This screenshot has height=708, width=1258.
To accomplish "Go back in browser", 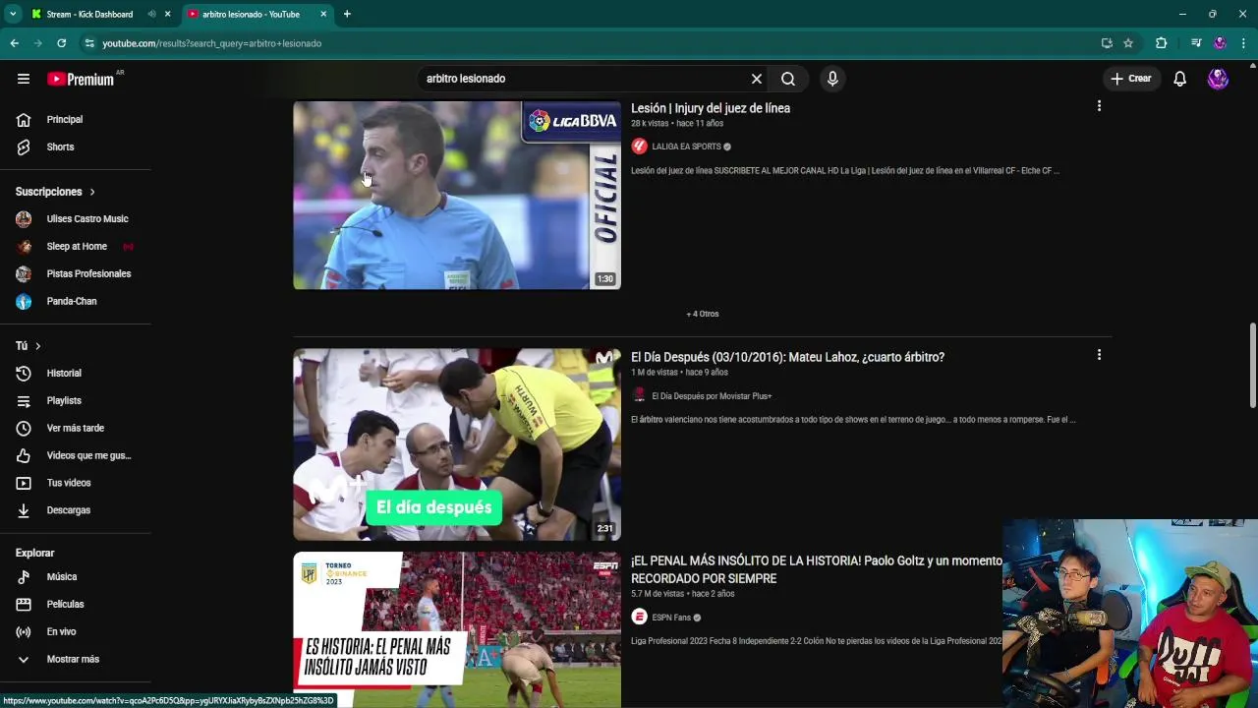I will 15,43.
